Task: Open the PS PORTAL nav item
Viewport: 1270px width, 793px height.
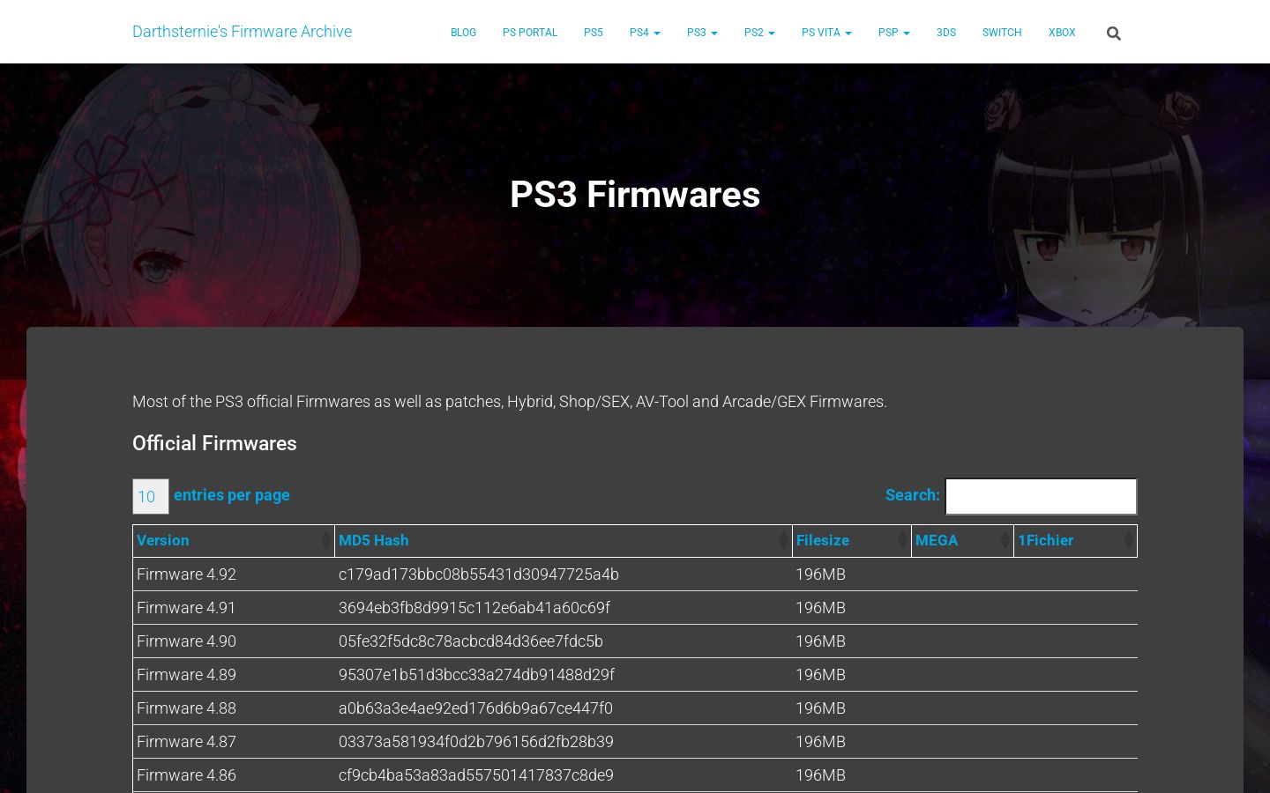Action: (530, 33)
